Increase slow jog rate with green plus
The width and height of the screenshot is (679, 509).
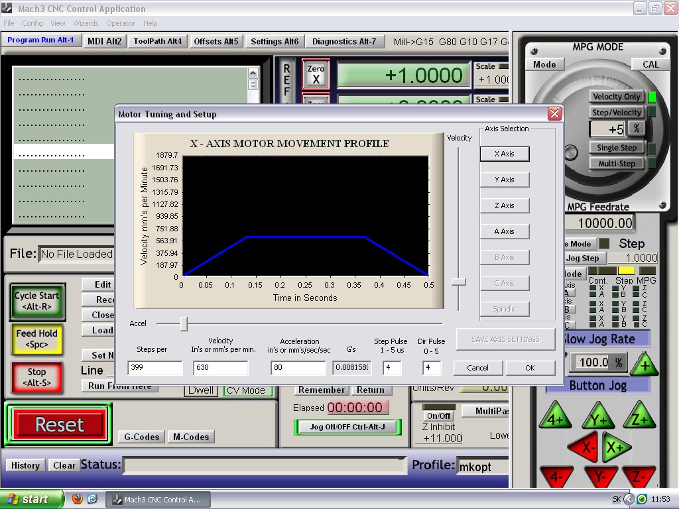(644, 364)
